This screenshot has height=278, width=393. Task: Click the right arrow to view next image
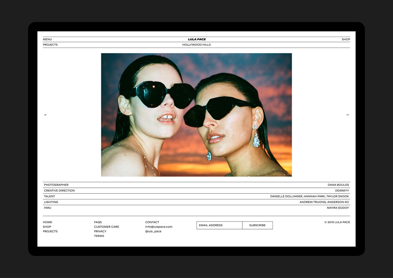tap(347, 115)
